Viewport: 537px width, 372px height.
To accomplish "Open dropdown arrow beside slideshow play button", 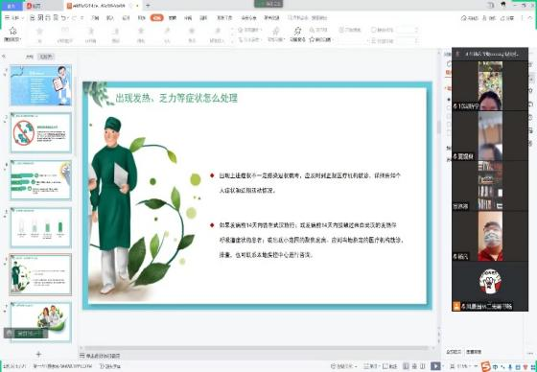I will pyautogui.click(x=443, y=366).
